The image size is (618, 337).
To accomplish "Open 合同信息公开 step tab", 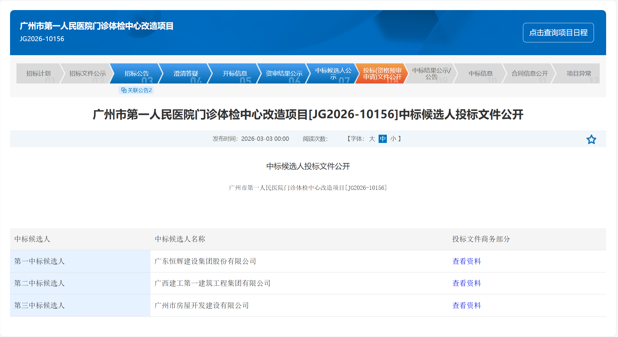I will 529,73.
